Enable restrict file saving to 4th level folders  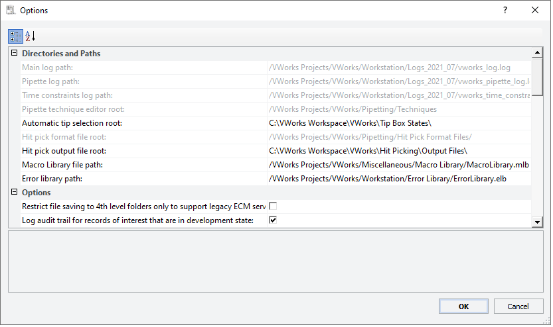coord(273,207)
